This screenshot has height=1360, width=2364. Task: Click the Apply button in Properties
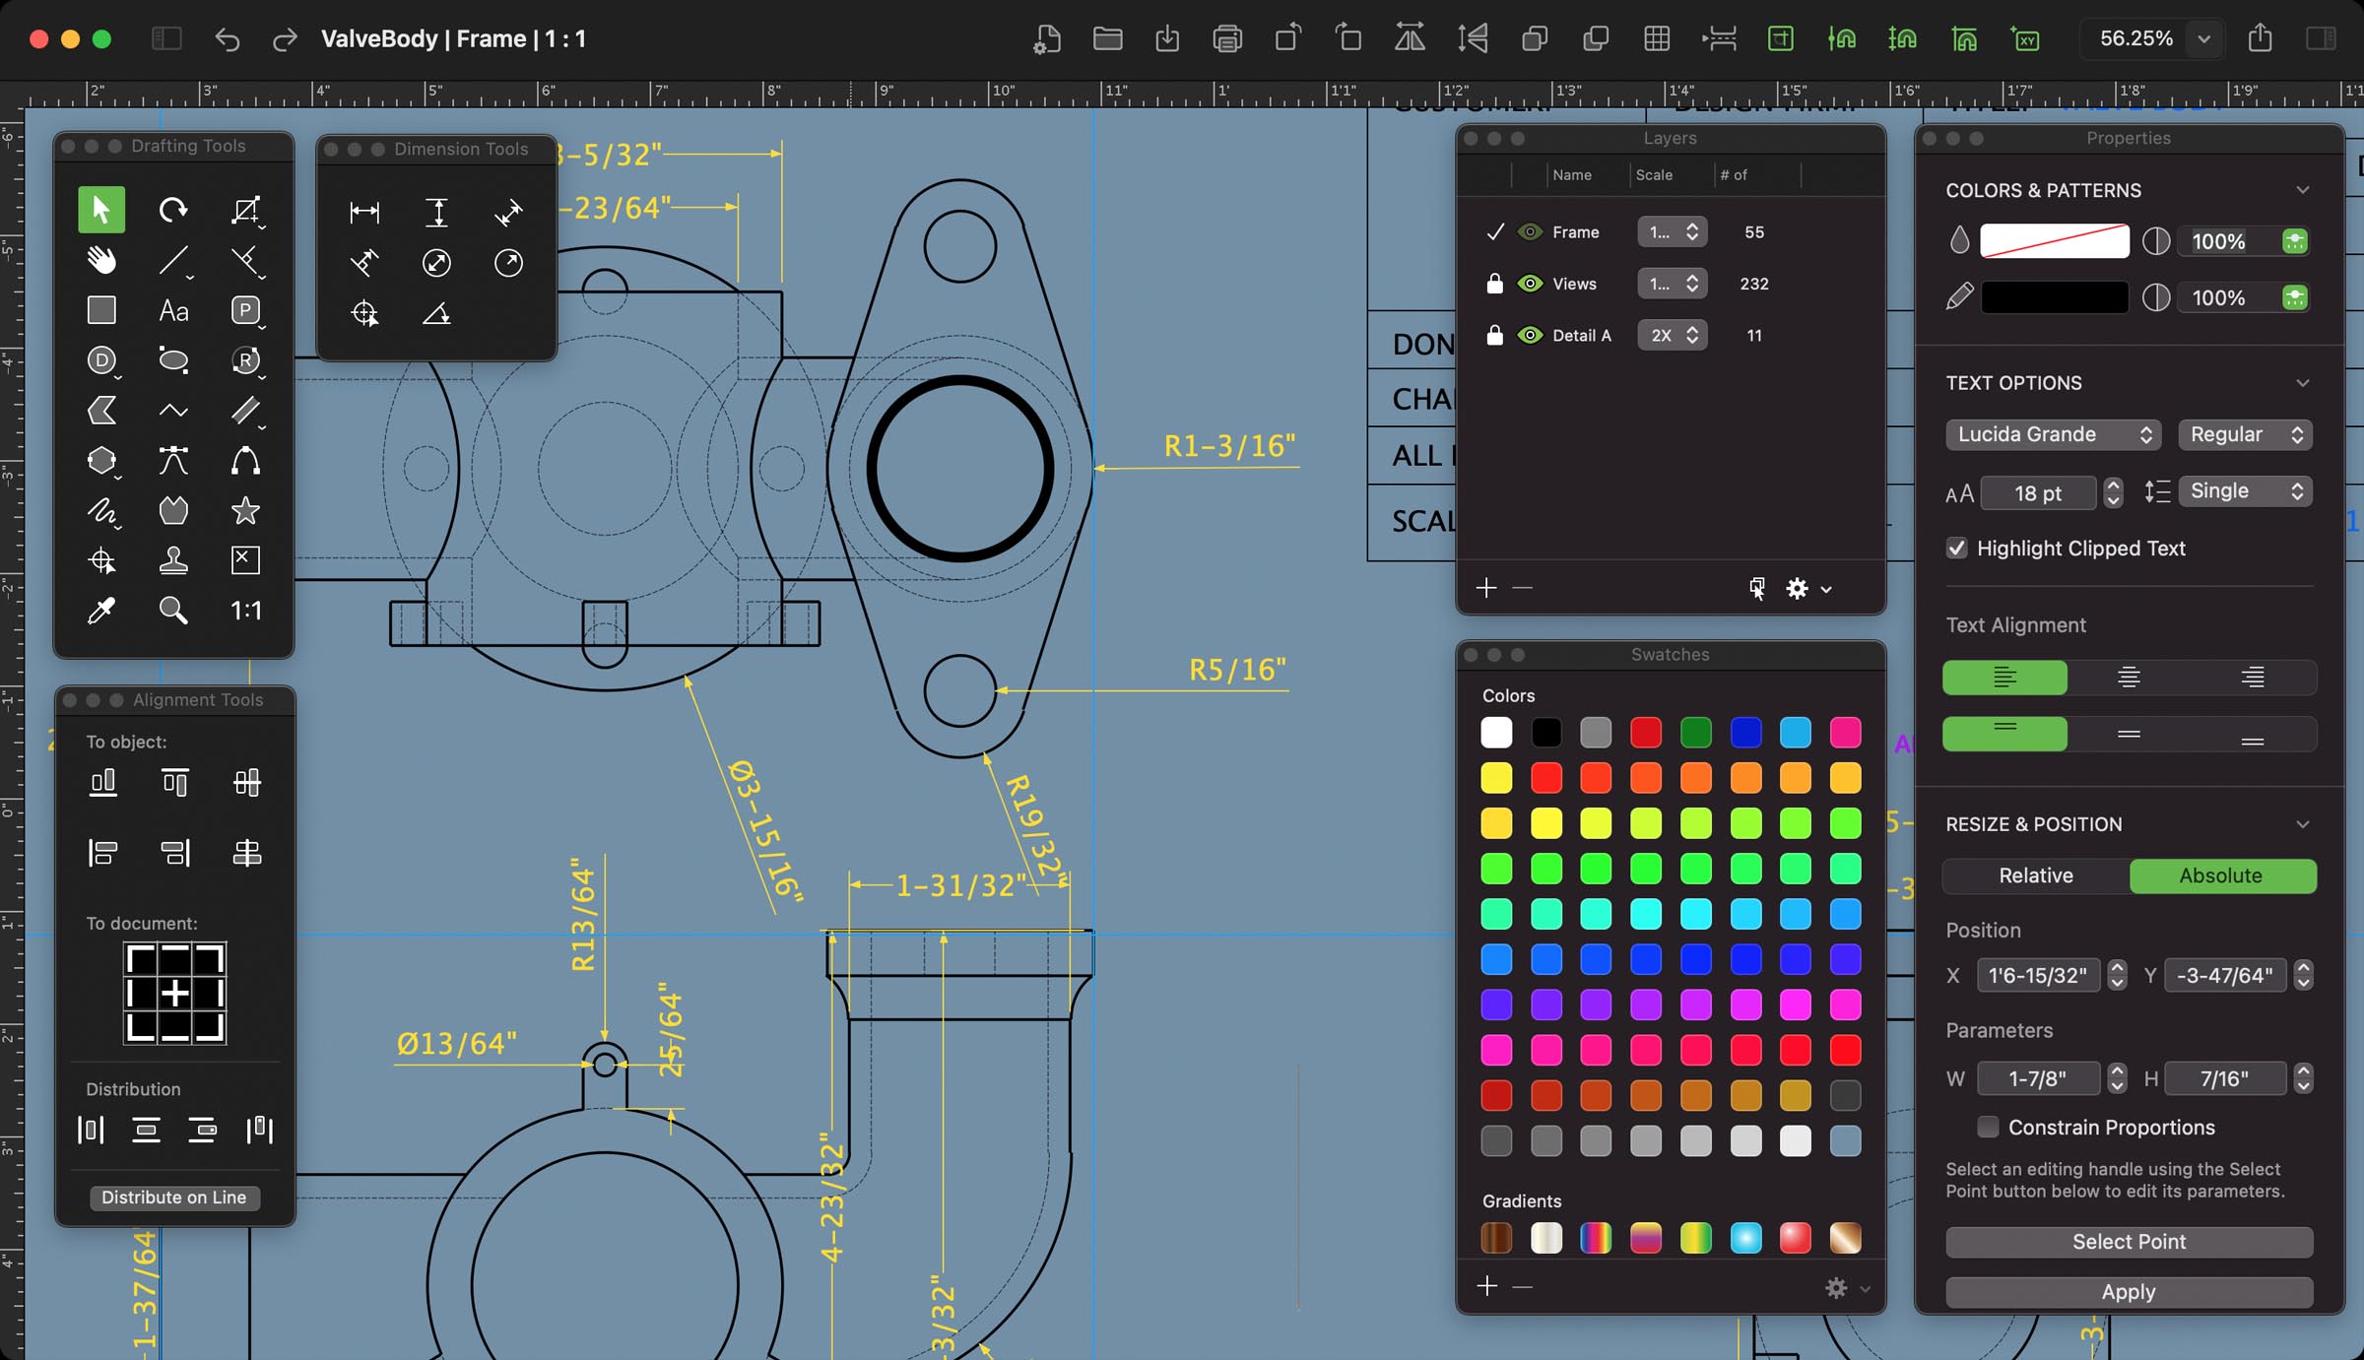pos(2127,1290)
